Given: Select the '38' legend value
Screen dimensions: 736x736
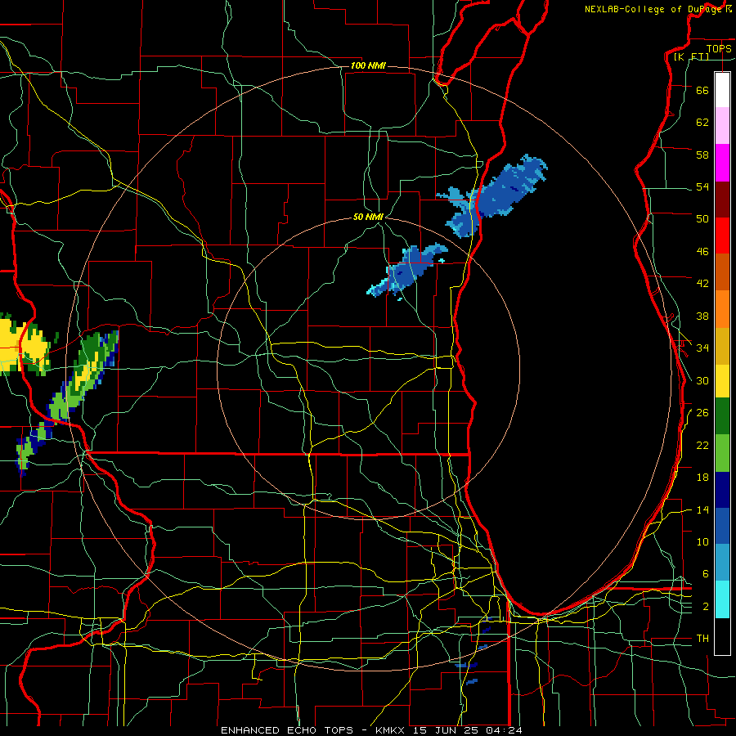Looking at the screenshot, I should [702, 316].
